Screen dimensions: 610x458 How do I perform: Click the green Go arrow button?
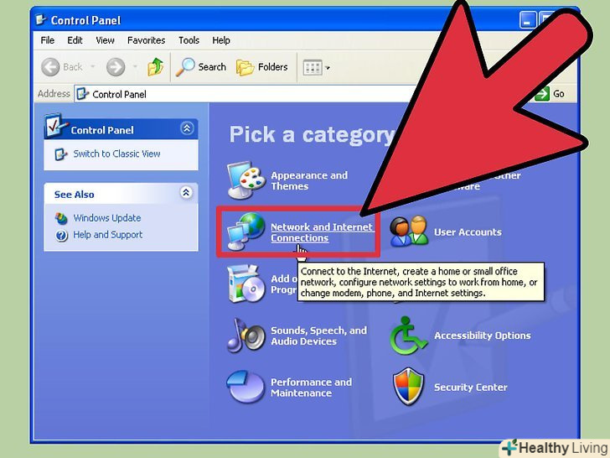[x=542, y=94]
